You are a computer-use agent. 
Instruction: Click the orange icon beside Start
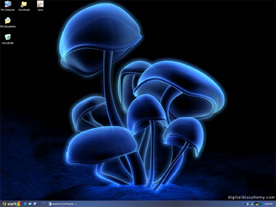(19, 203)
